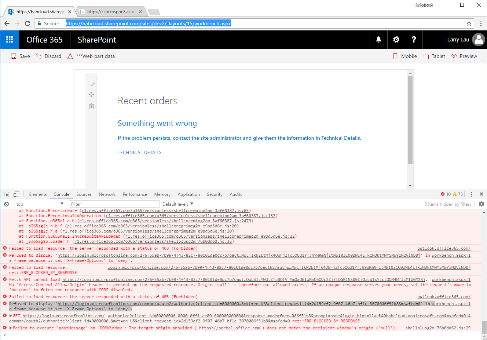The width and height of the screenshot is (487, 340).
Task: Select the move web part handle
Action: [91, 94]
